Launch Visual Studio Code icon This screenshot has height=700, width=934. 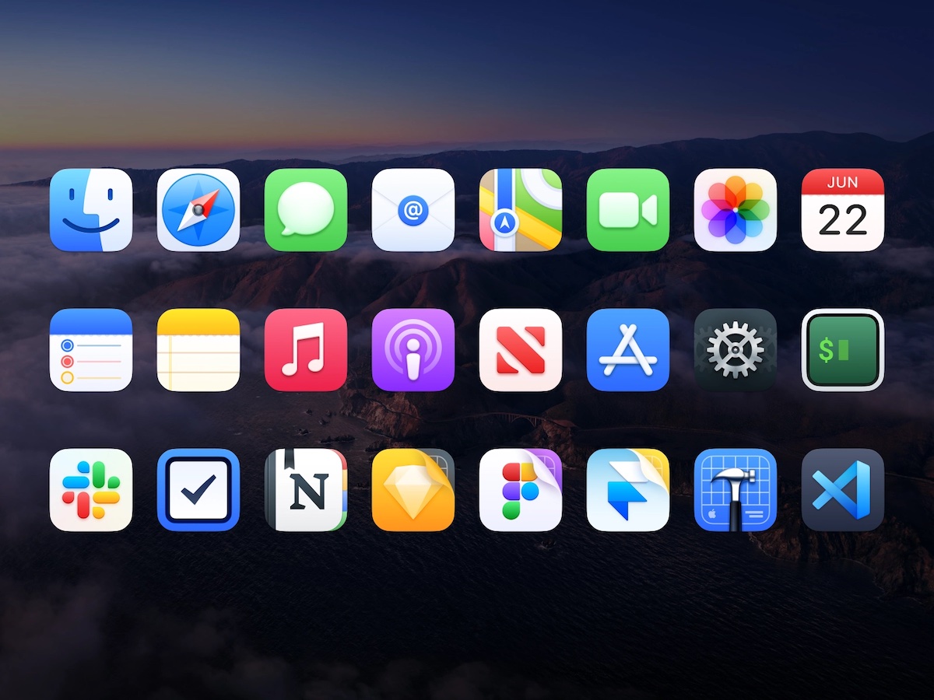(843, 490)
